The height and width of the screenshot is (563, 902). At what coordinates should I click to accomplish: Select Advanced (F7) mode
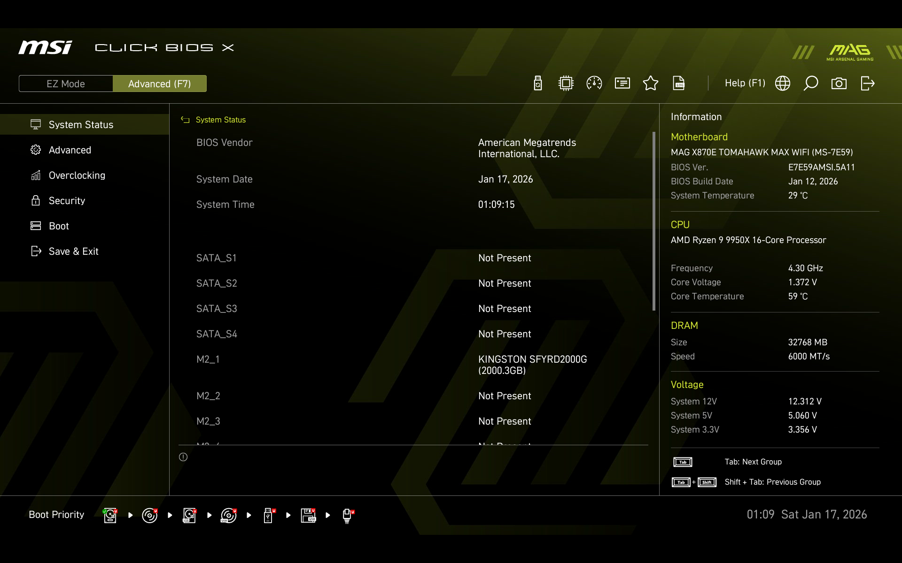click(160, 84)
